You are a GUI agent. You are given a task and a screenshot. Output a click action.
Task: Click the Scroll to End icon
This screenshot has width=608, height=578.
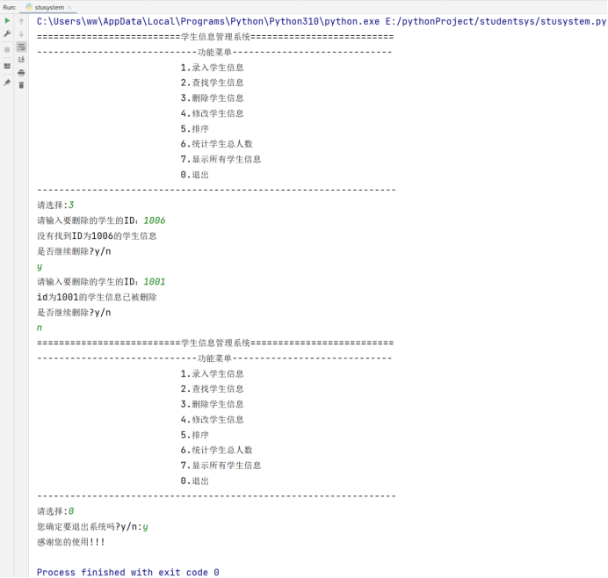point(21,60)
